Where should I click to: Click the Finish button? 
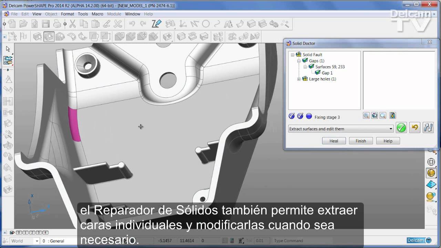(x=361, y=141)
